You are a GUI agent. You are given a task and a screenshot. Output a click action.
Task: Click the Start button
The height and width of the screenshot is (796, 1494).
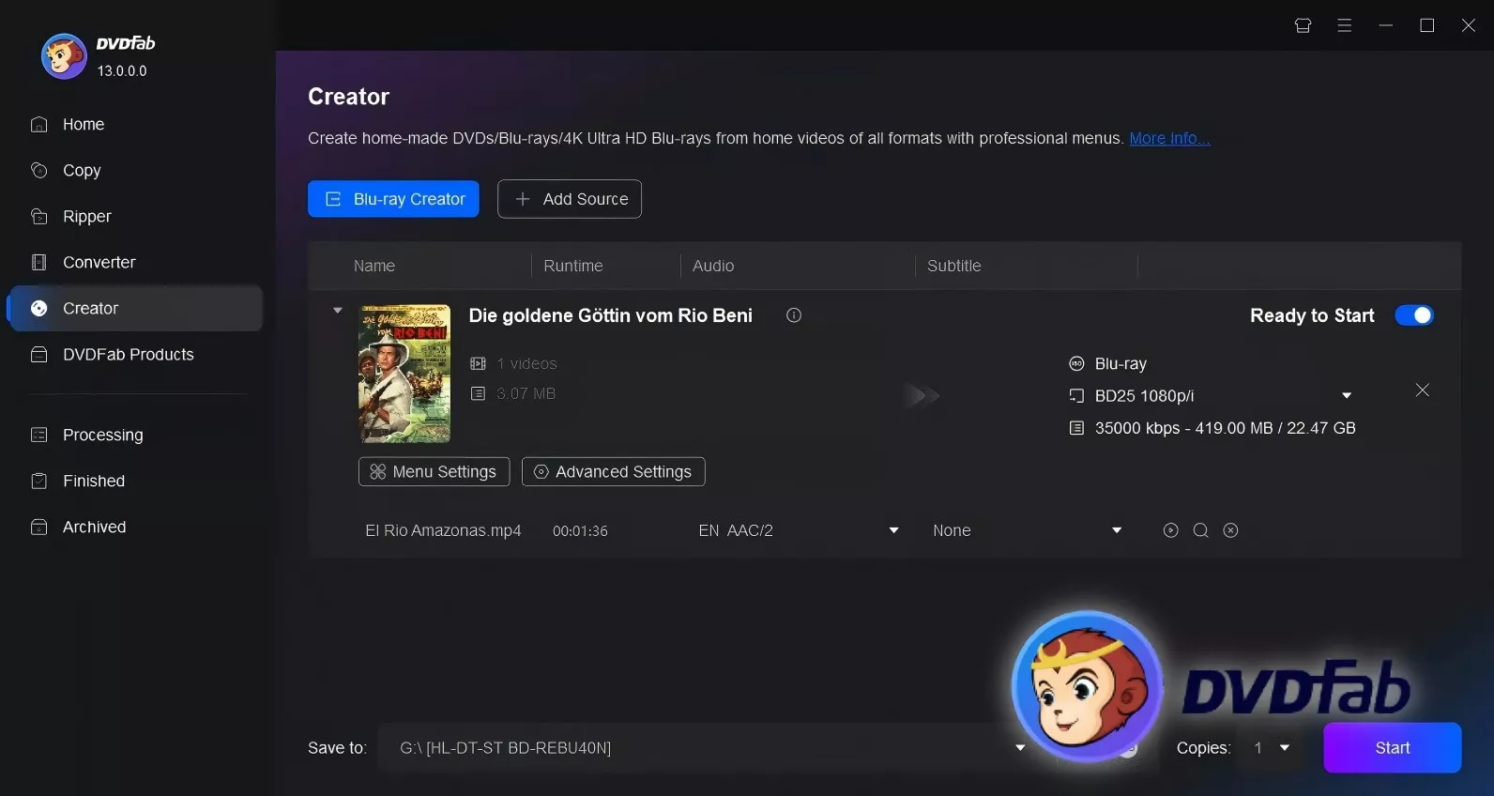1393,748
